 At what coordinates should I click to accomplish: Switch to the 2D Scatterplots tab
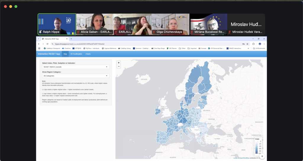pyautogui.click(x=76, y=54)
